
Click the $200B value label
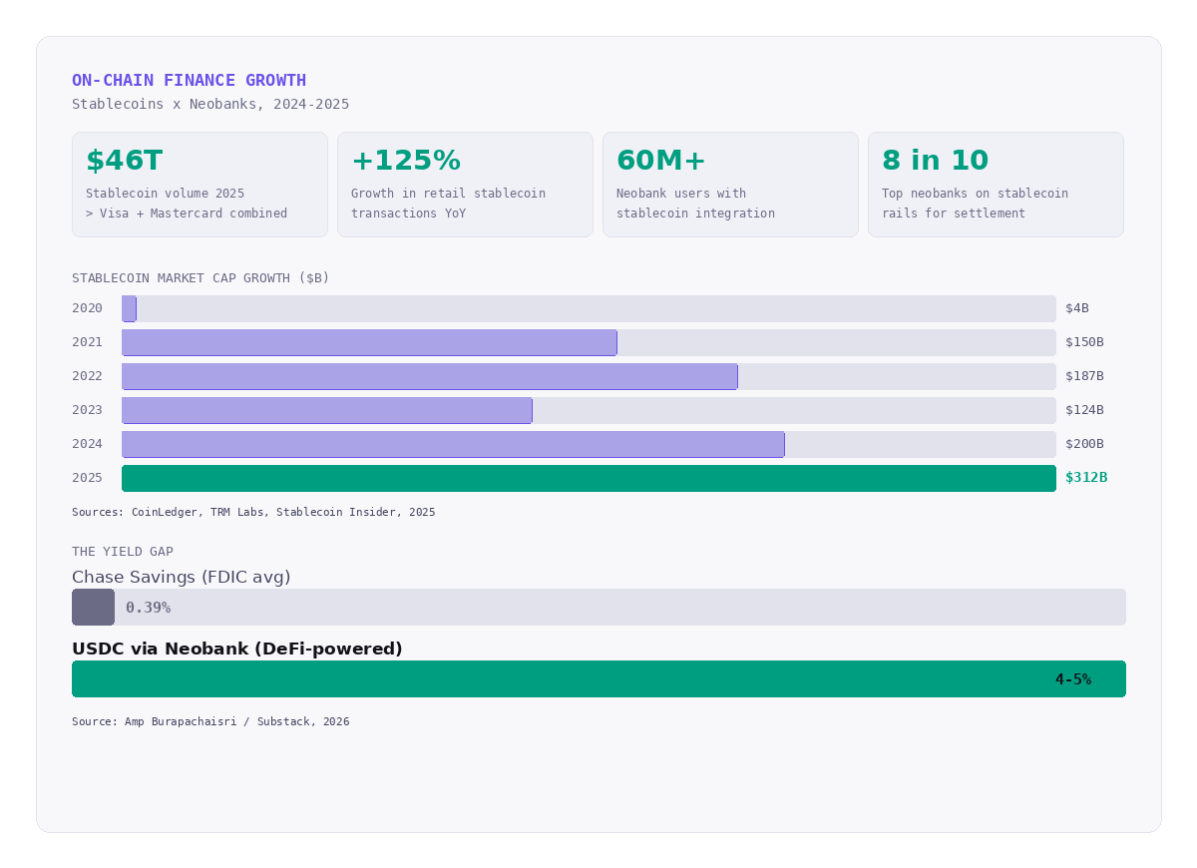pyautogui.click(x=1084, y=444)
